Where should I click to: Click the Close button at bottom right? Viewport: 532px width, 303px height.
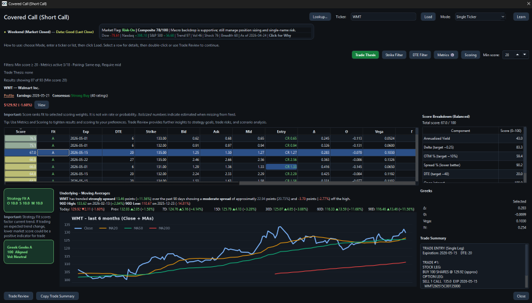pyautogui.click(x=521, y=296)
